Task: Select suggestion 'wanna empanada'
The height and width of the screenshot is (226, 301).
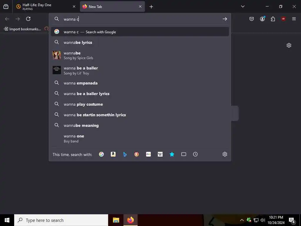Action: pyautogui.click(x=140, y=83)
